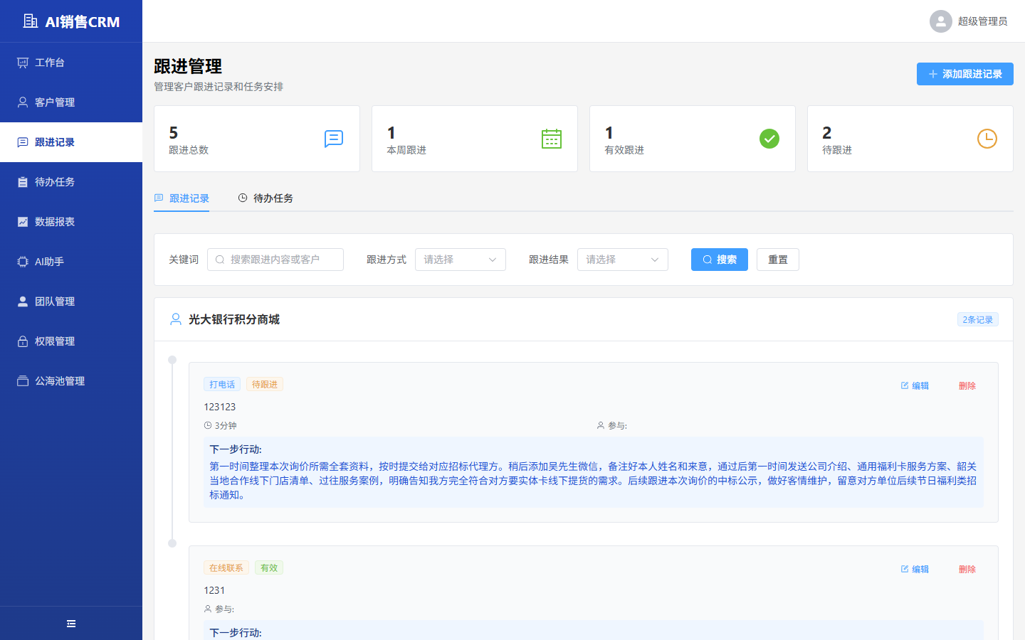
Task: Collapse the sidebar with the fold icon
Action: coord(71,624)
